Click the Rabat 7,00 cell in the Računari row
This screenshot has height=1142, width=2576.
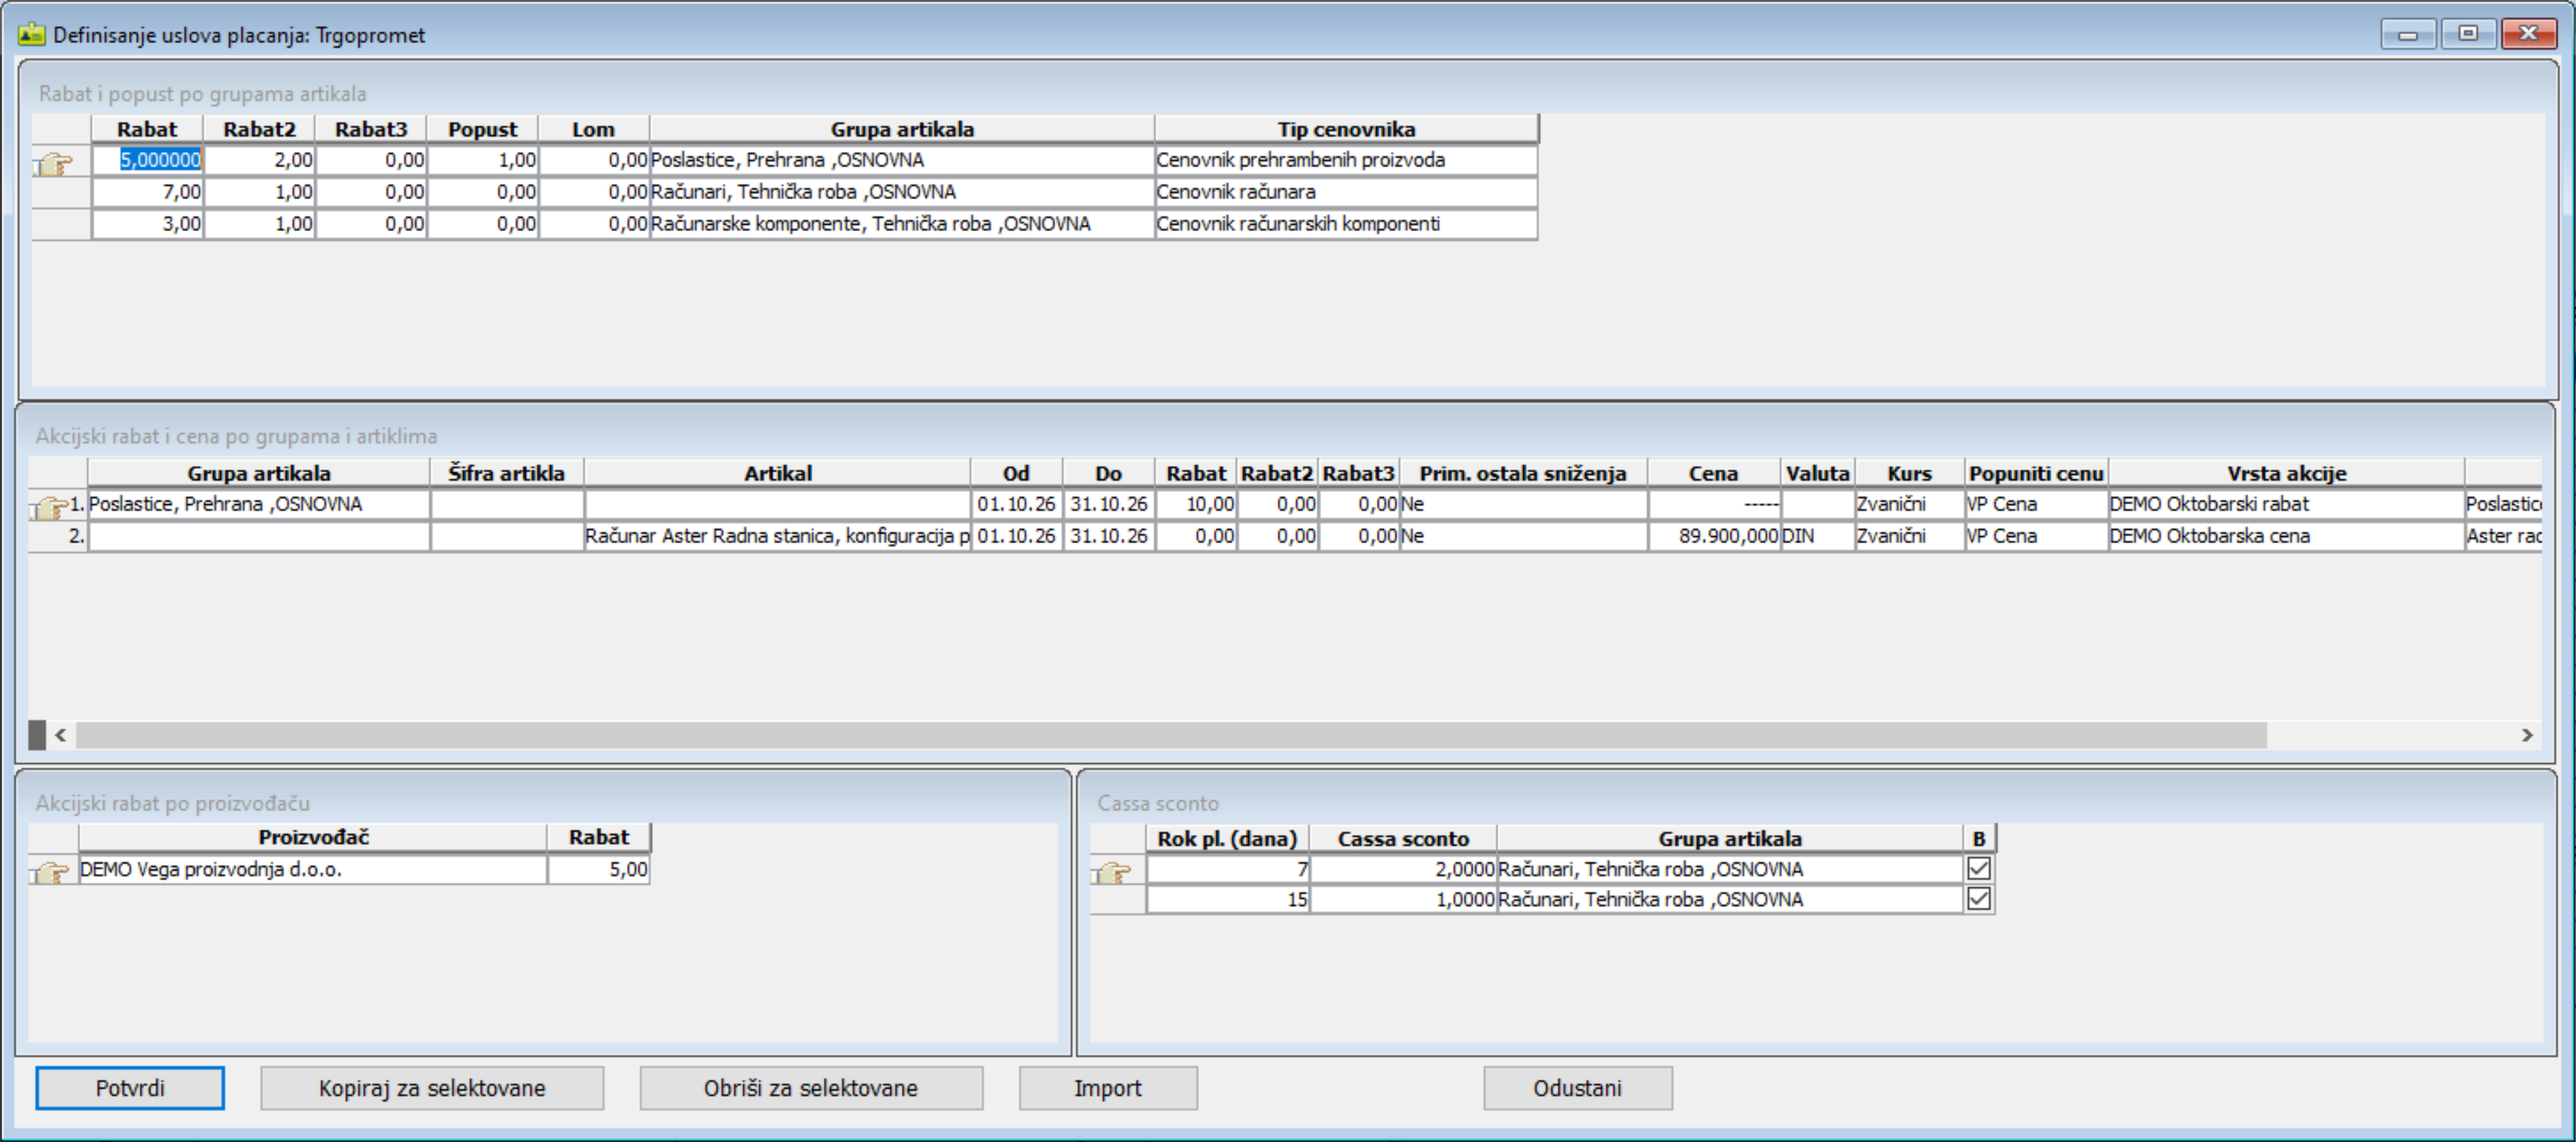[148, 192]
